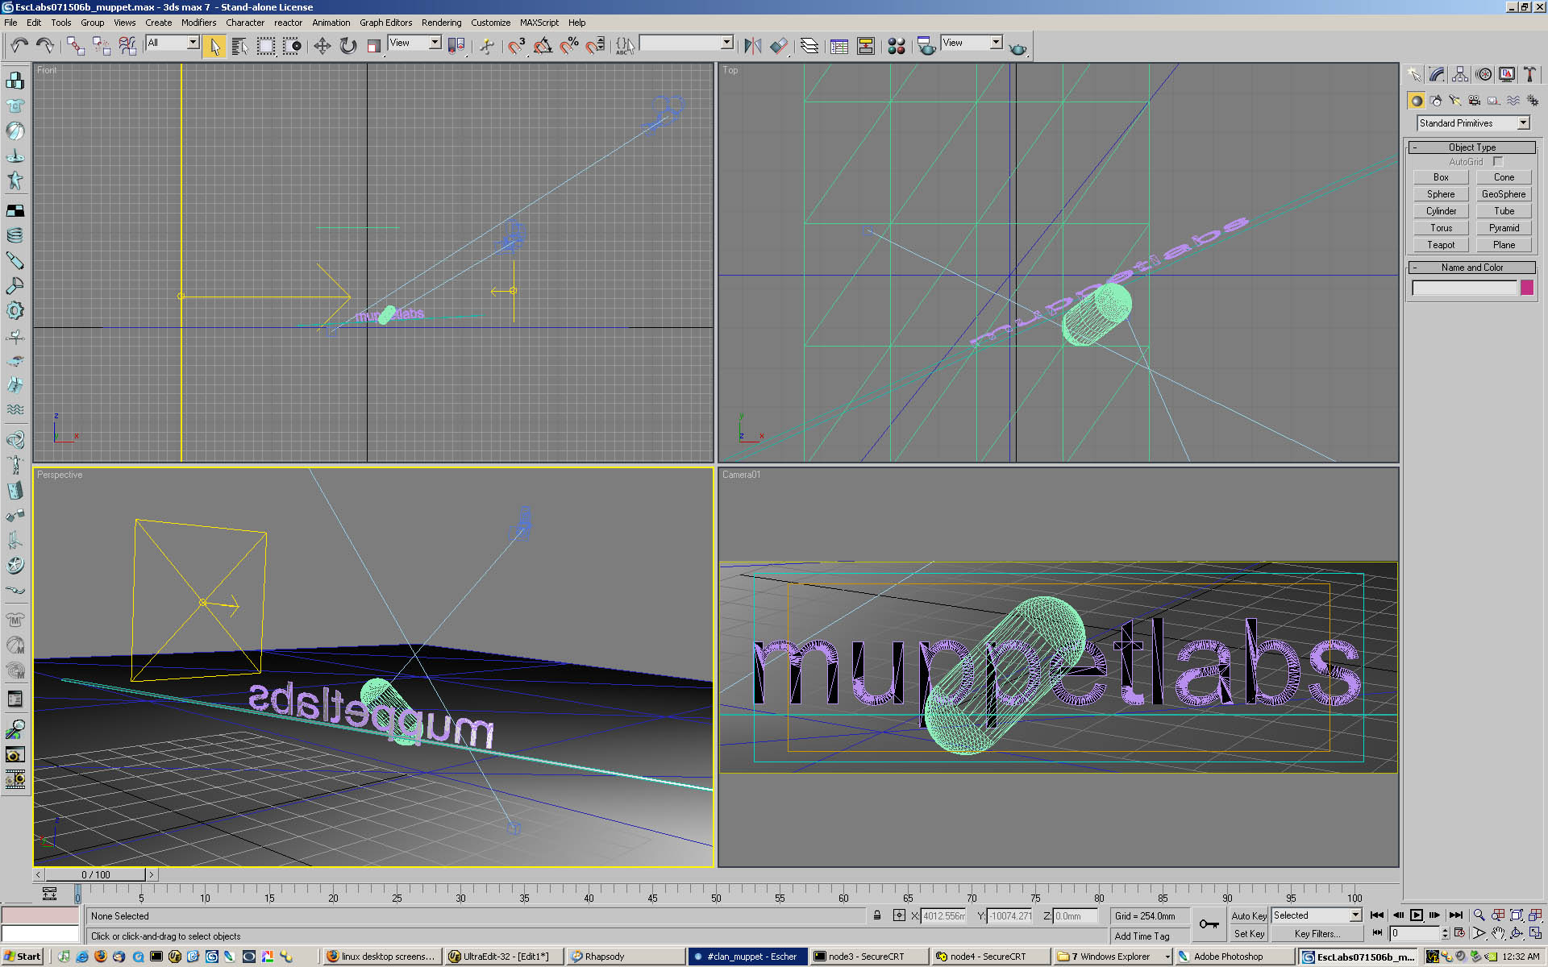The height and width of the screenshot is (967, 1548).
Task: Click the Play Animation button
Action: (x=1417, y=915)
